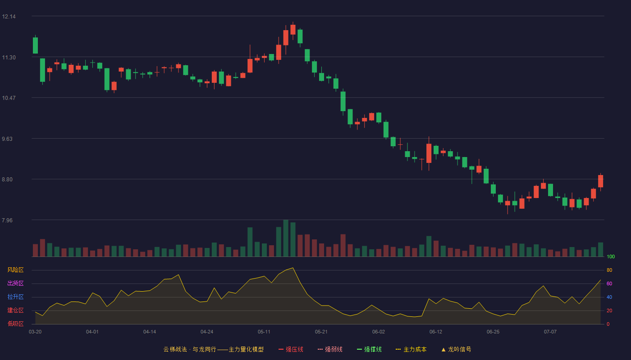Toggle the 主力成本 legend entry
Screen dimensions: 631x360
click(411, 349)
